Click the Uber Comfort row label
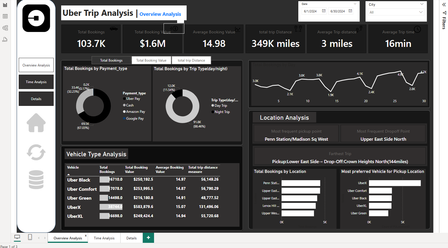The height and width of the screenshot is (248, 448). click(x=82, y=189)
